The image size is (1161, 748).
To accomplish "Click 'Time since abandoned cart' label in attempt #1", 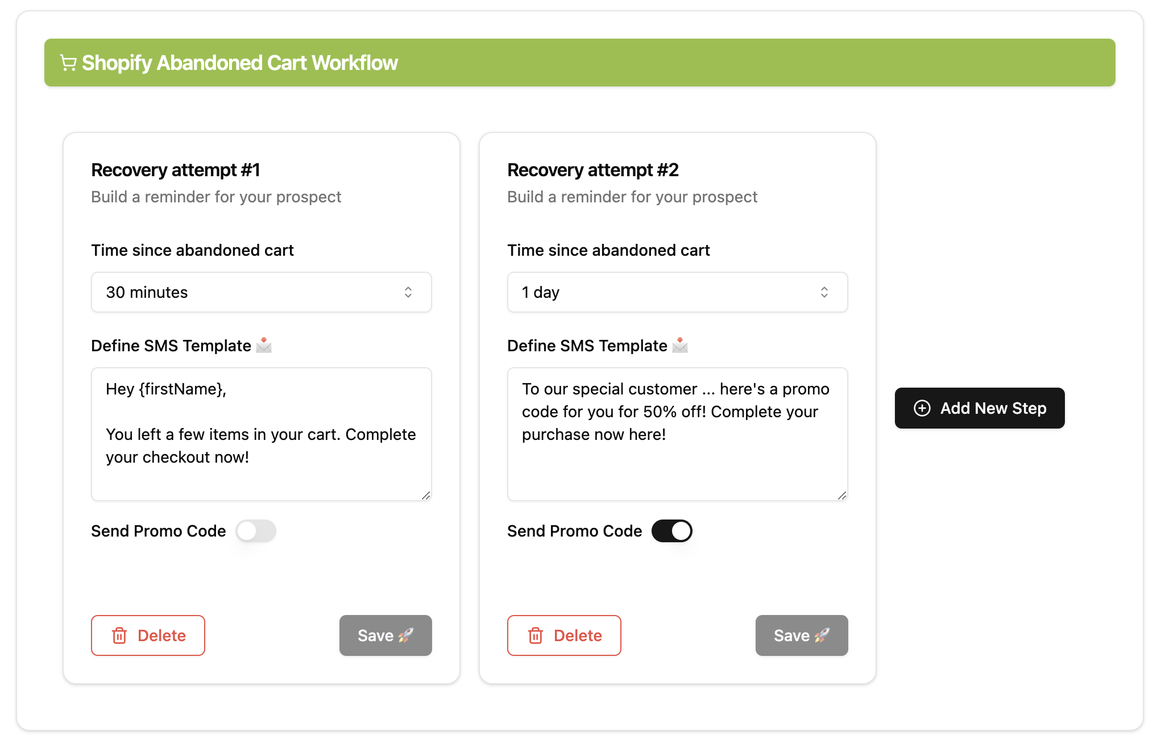I will pos(192,250).
